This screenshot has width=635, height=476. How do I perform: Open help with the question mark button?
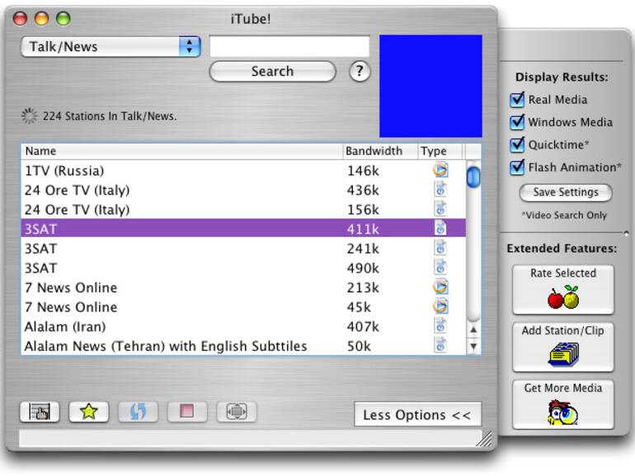[360, 71]
